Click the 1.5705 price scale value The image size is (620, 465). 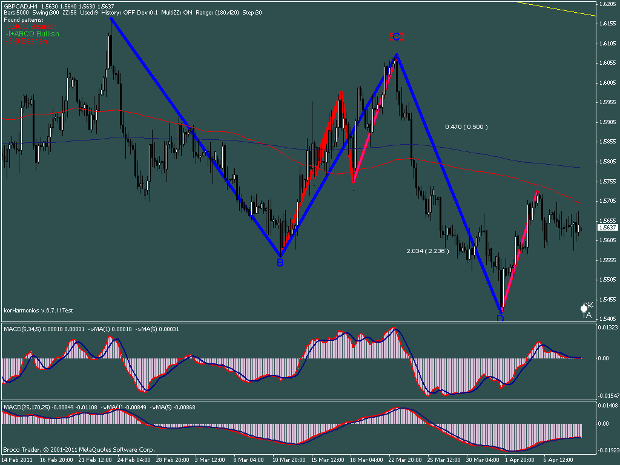click(607, 201)
